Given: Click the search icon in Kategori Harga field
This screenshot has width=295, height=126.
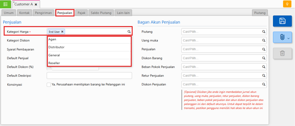Looking at the screenshot, I should pos(129,32).
